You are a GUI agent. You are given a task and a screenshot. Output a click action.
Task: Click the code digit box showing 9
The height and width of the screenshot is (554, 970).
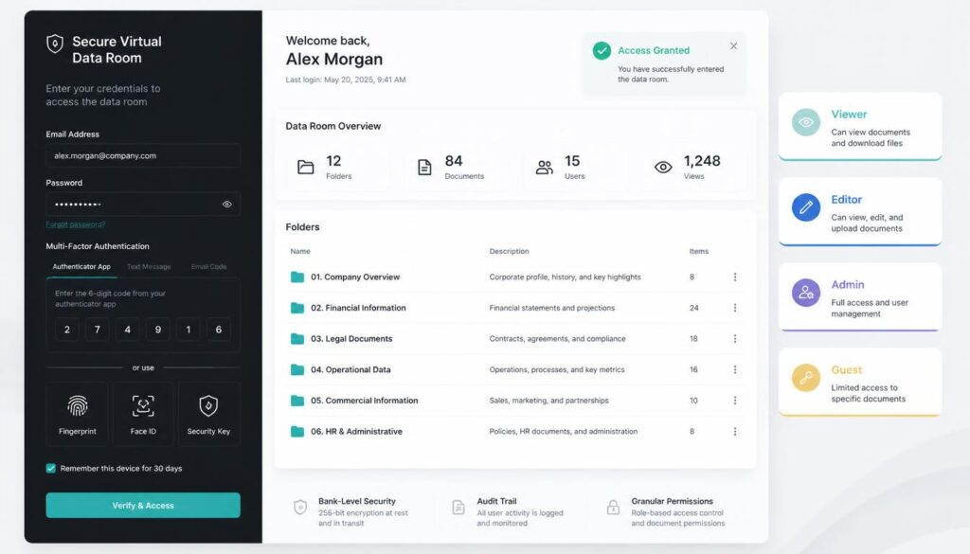pyautogui.click(x=158, y=330)
